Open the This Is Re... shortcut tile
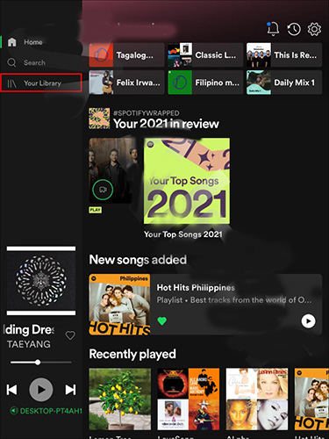This screenshot has height=439, width=329. coord(284,54)
